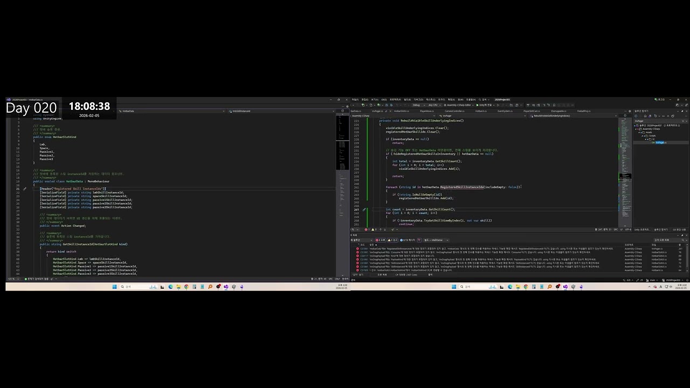Click the Unity attach play icon in the toolbar

(x=477, y=105)
